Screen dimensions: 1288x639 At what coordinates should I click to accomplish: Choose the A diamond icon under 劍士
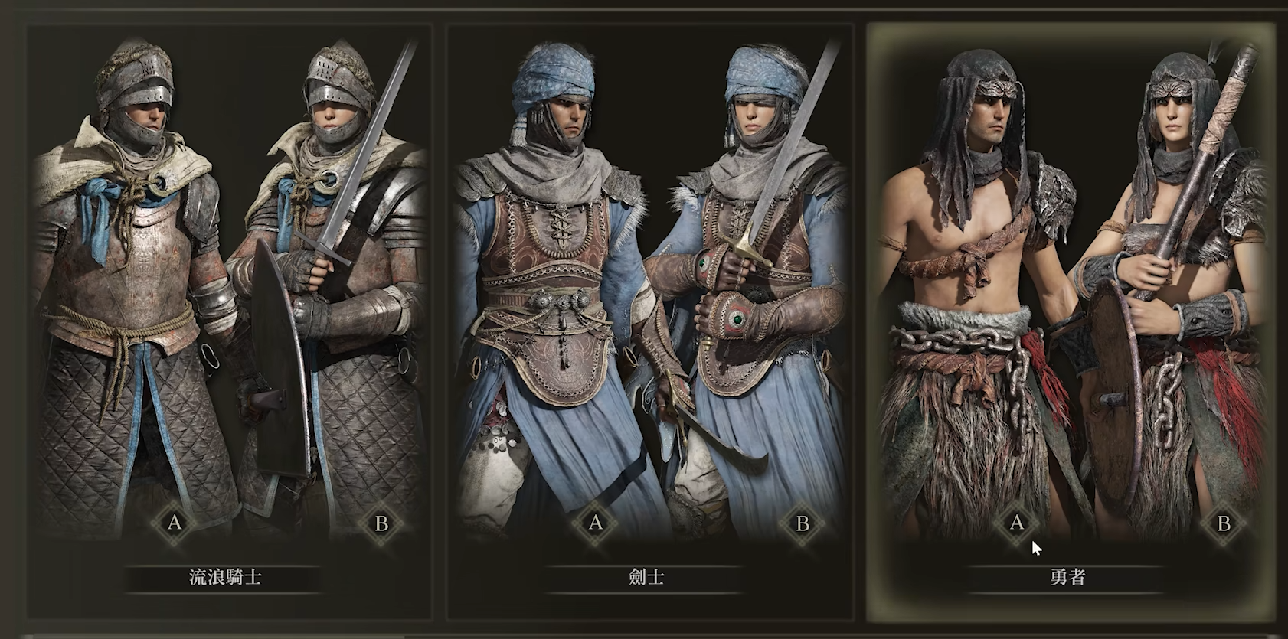click(x=596, y=523)
